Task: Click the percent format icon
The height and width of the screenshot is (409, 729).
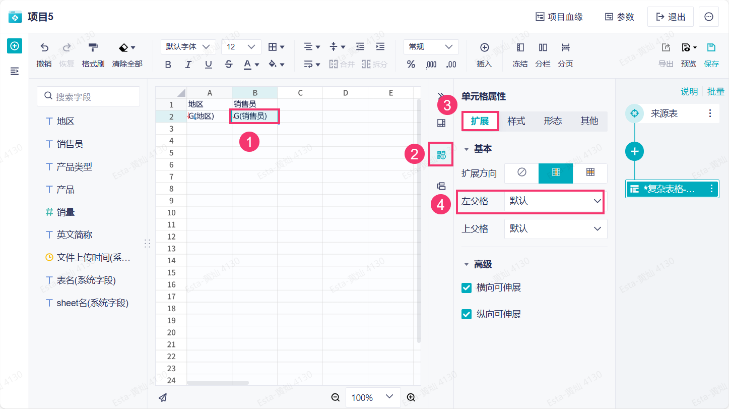Action: tap(411, 65)
